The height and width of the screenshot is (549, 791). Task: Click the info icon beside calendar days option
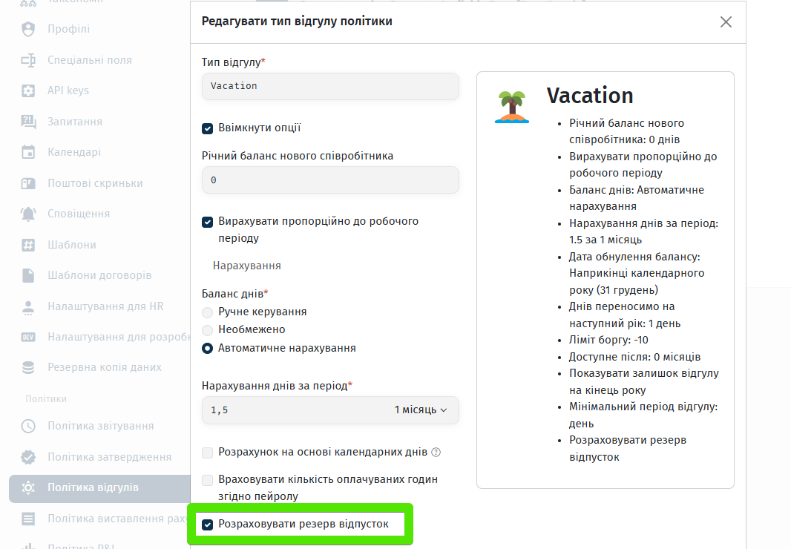[436, 452]
